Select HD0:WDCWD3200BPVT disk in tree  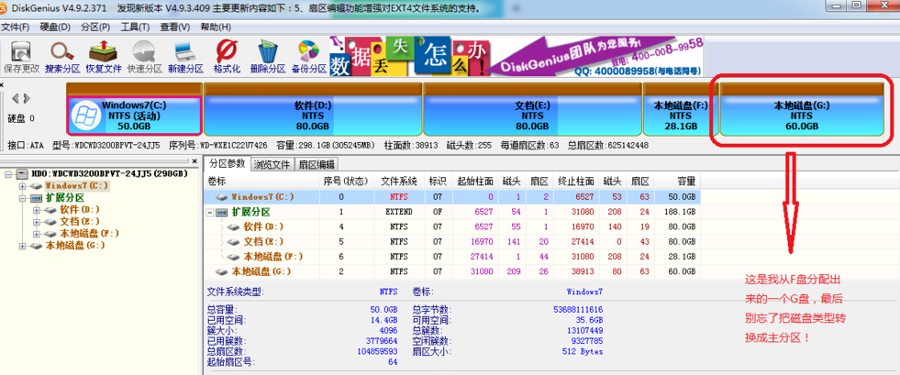109,173
